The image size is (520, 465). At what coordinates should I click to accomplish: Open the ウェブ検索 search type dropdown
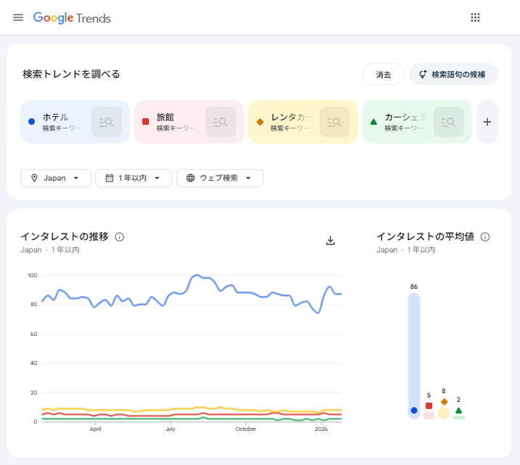(x=220, y=178)
